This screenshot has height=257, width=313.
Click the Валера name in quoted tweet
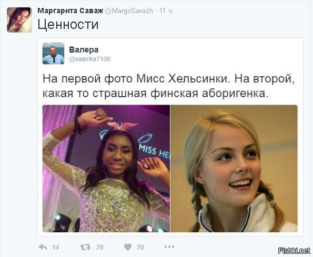(x=84, y=49)
